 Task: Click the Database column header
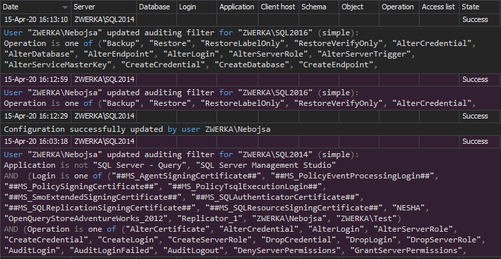click(156, 7)
